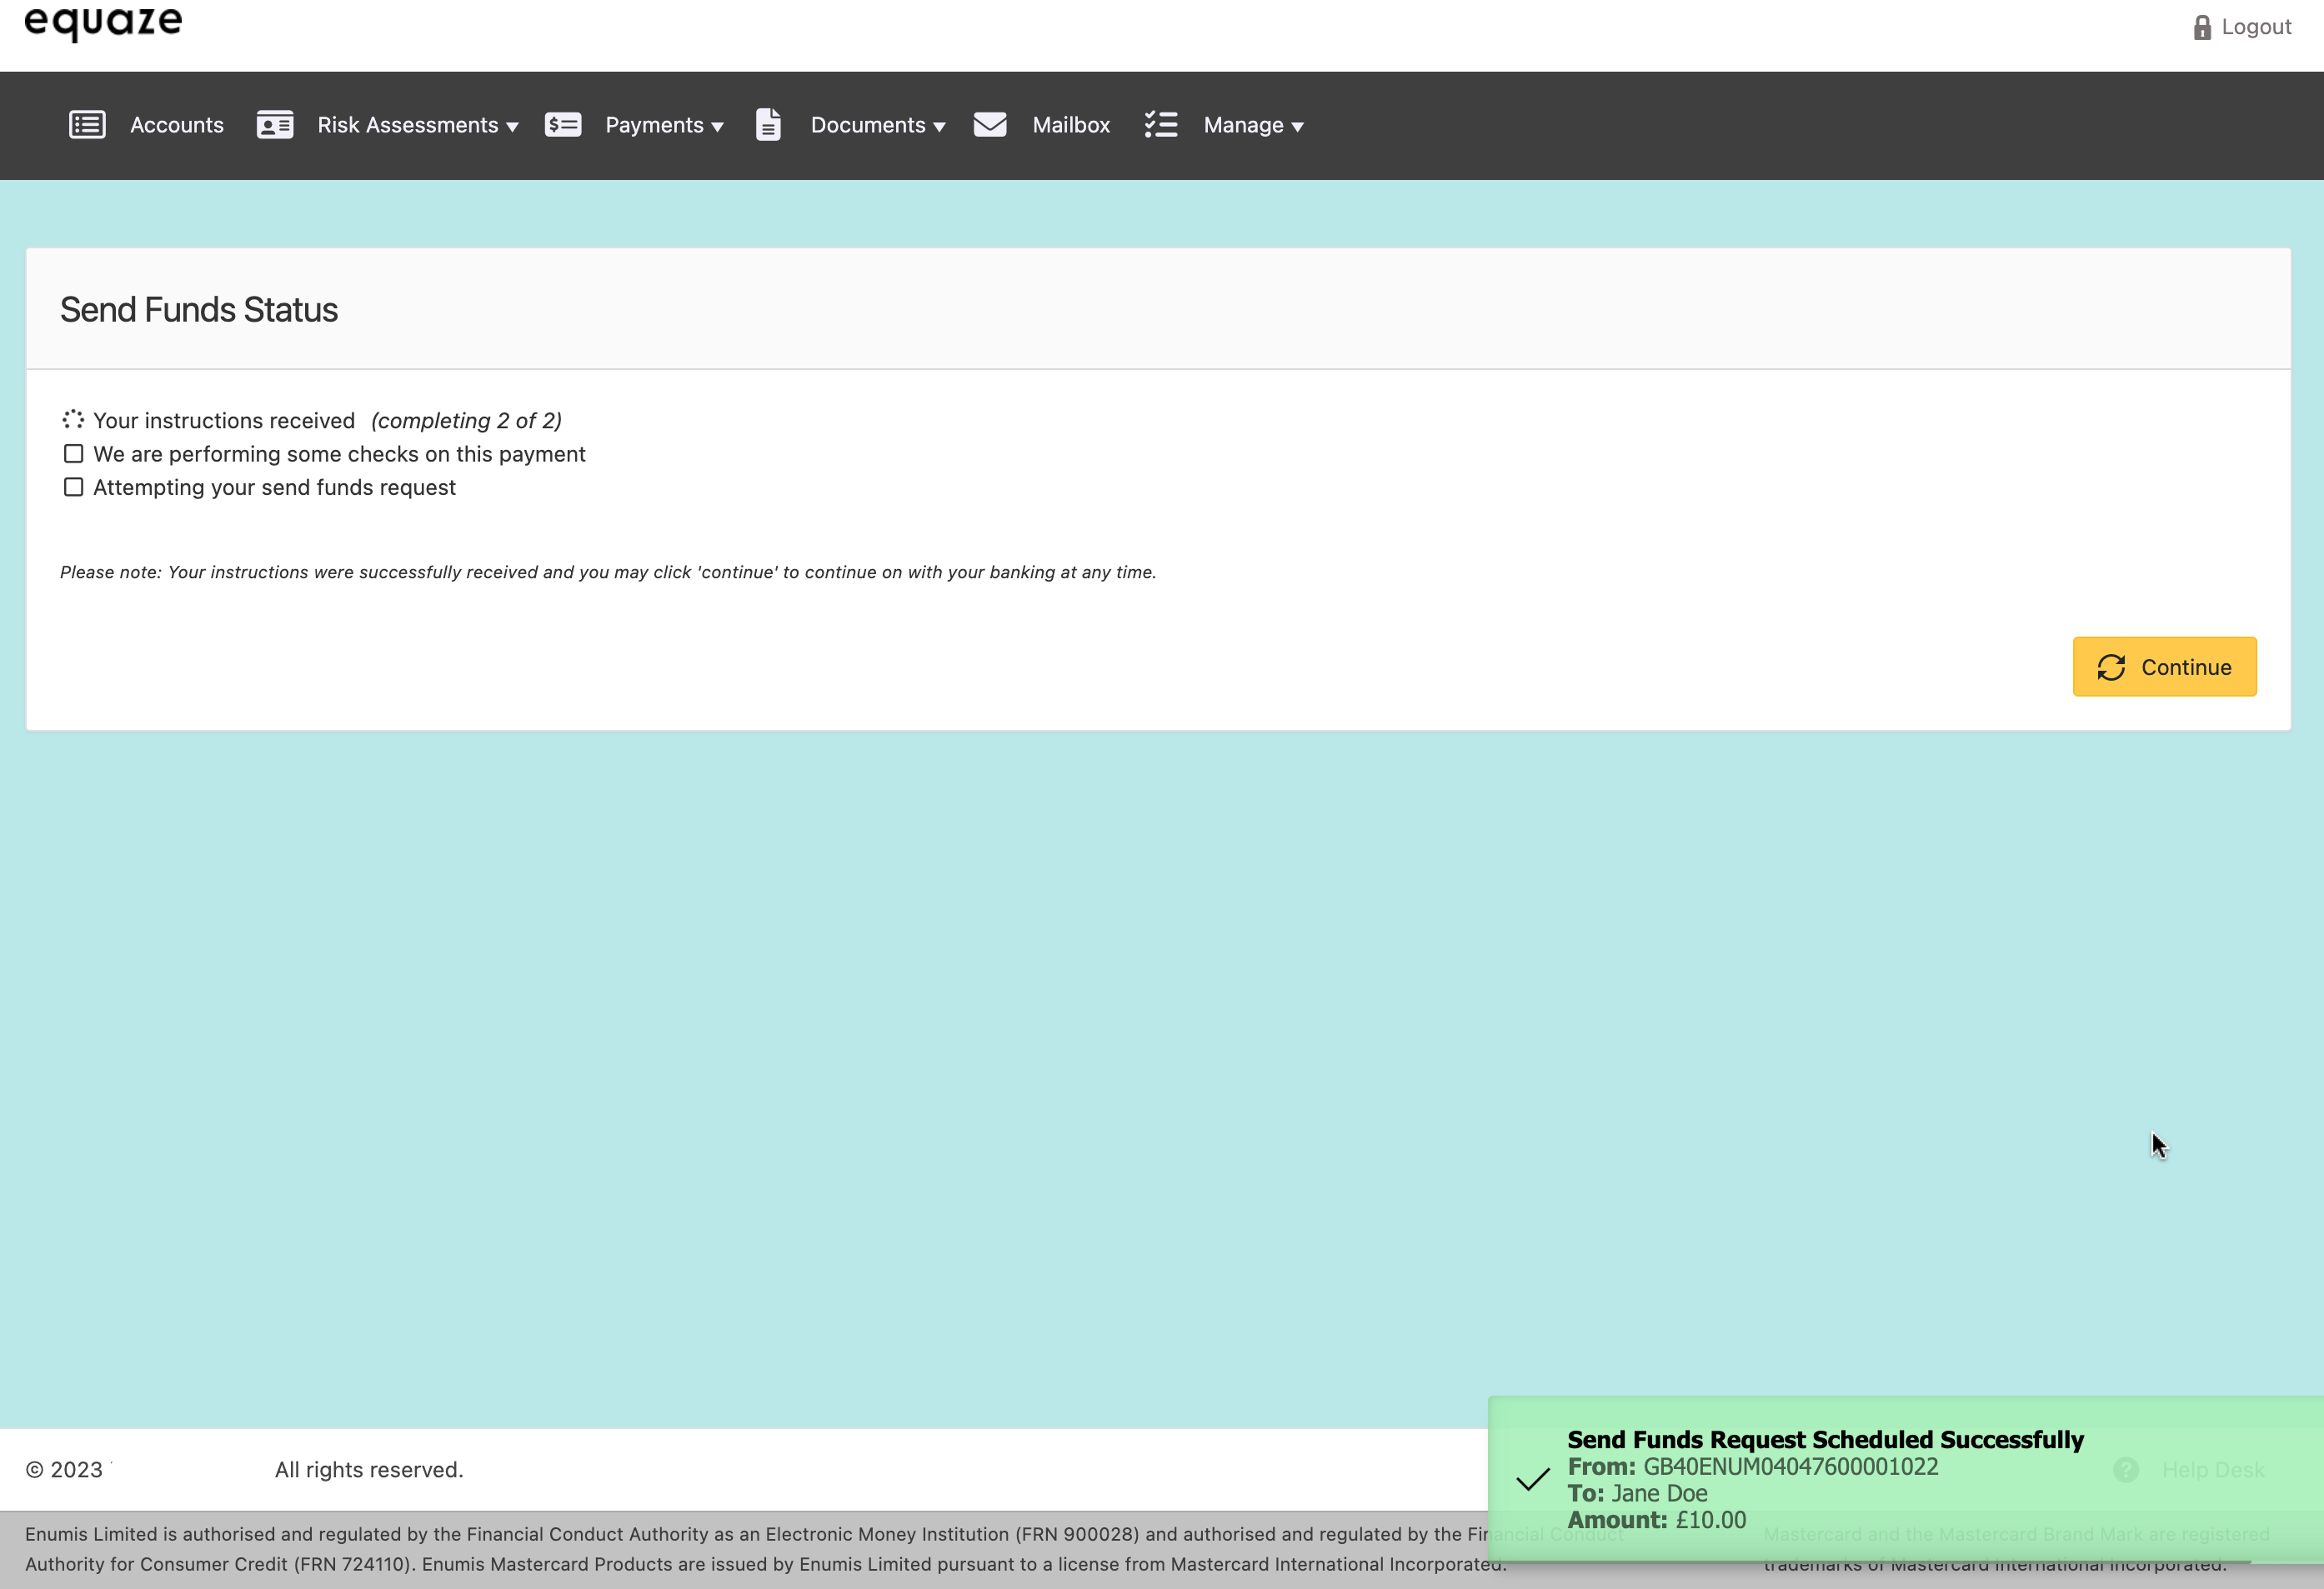This screenshot has width=2324, height=1589.
Task: Click the Documents file icon
Action: [768, 125]
